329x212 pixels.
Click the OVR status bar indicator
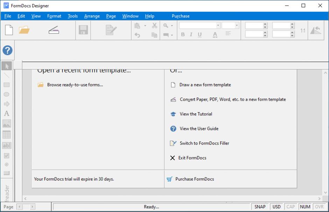(x=319, y=207)
